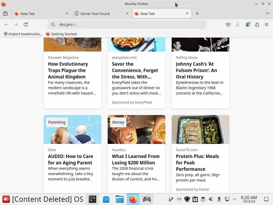Click the Rolling Stone guitarist thumbnail
This screenshot has width=273, height=205.
(200, 45)
